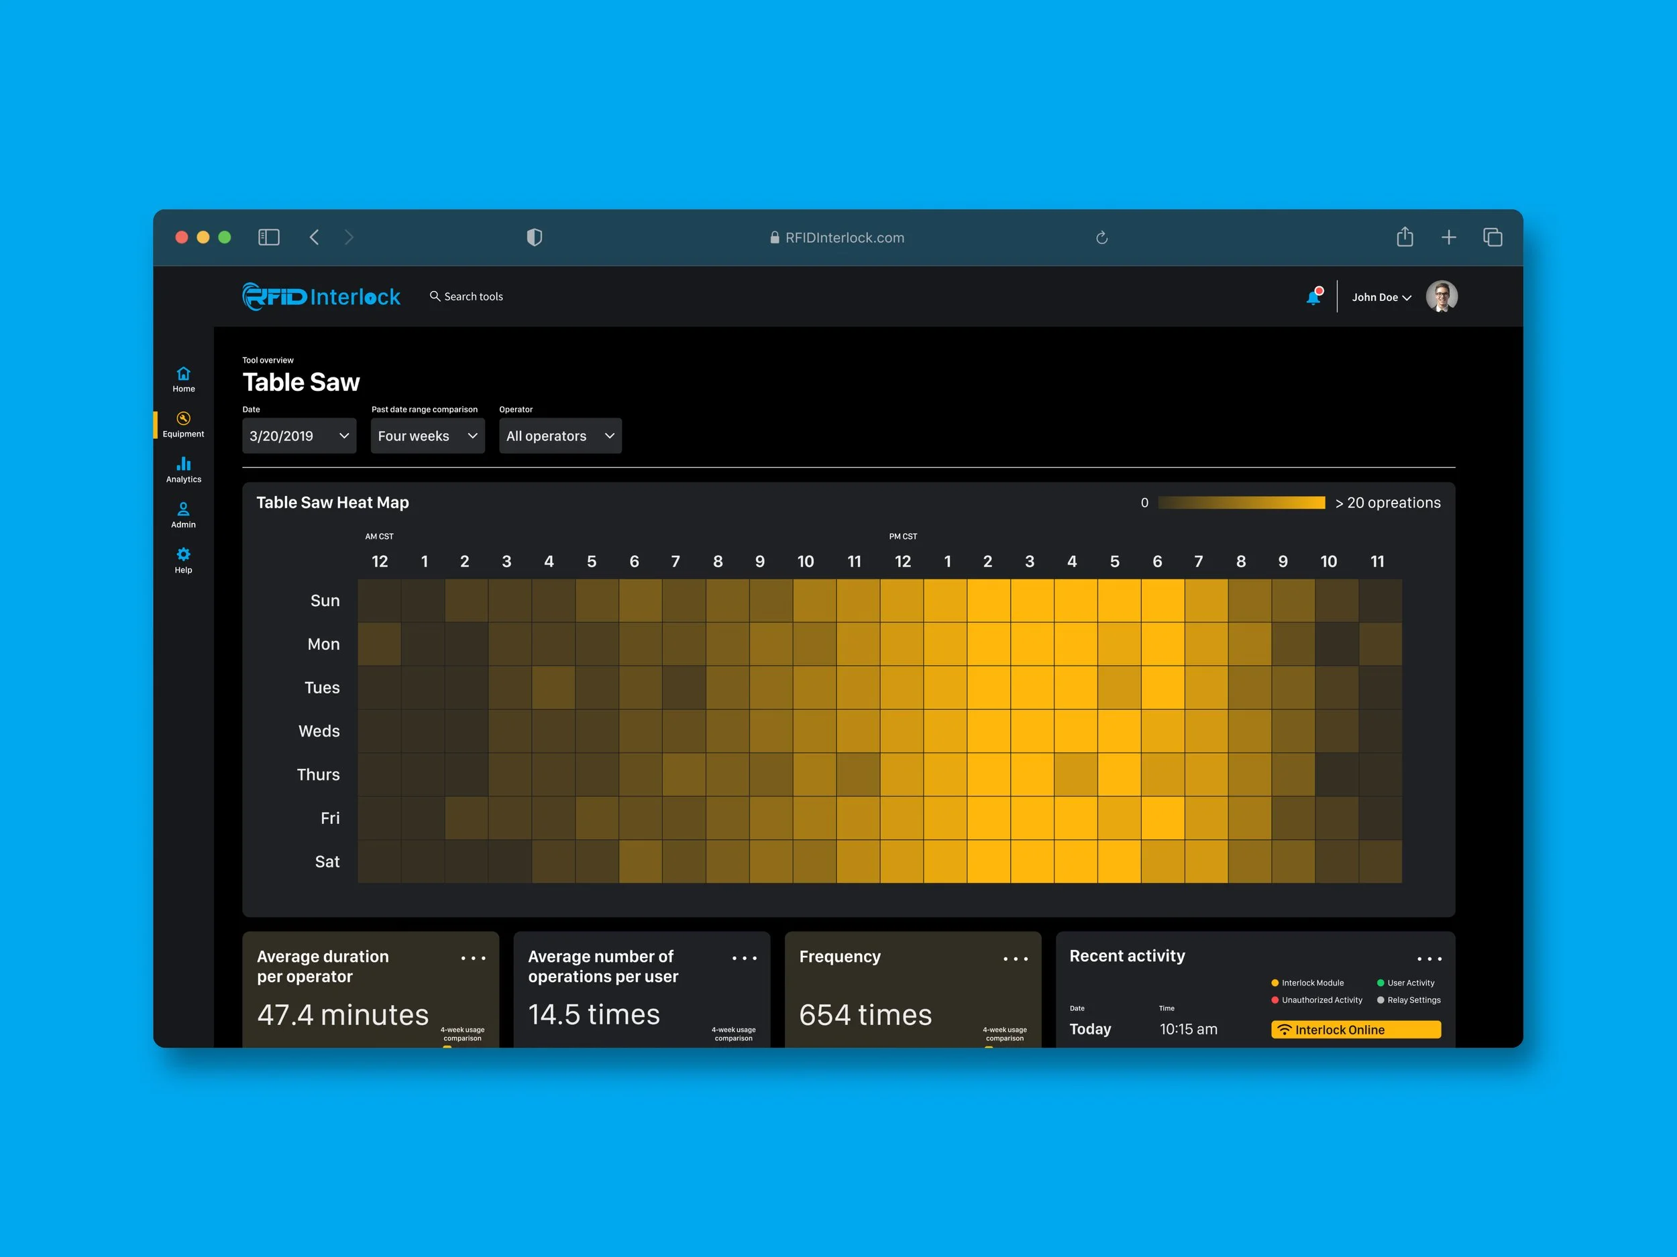
Task: Open the John Doe account menu
Action: (1381, 296)
